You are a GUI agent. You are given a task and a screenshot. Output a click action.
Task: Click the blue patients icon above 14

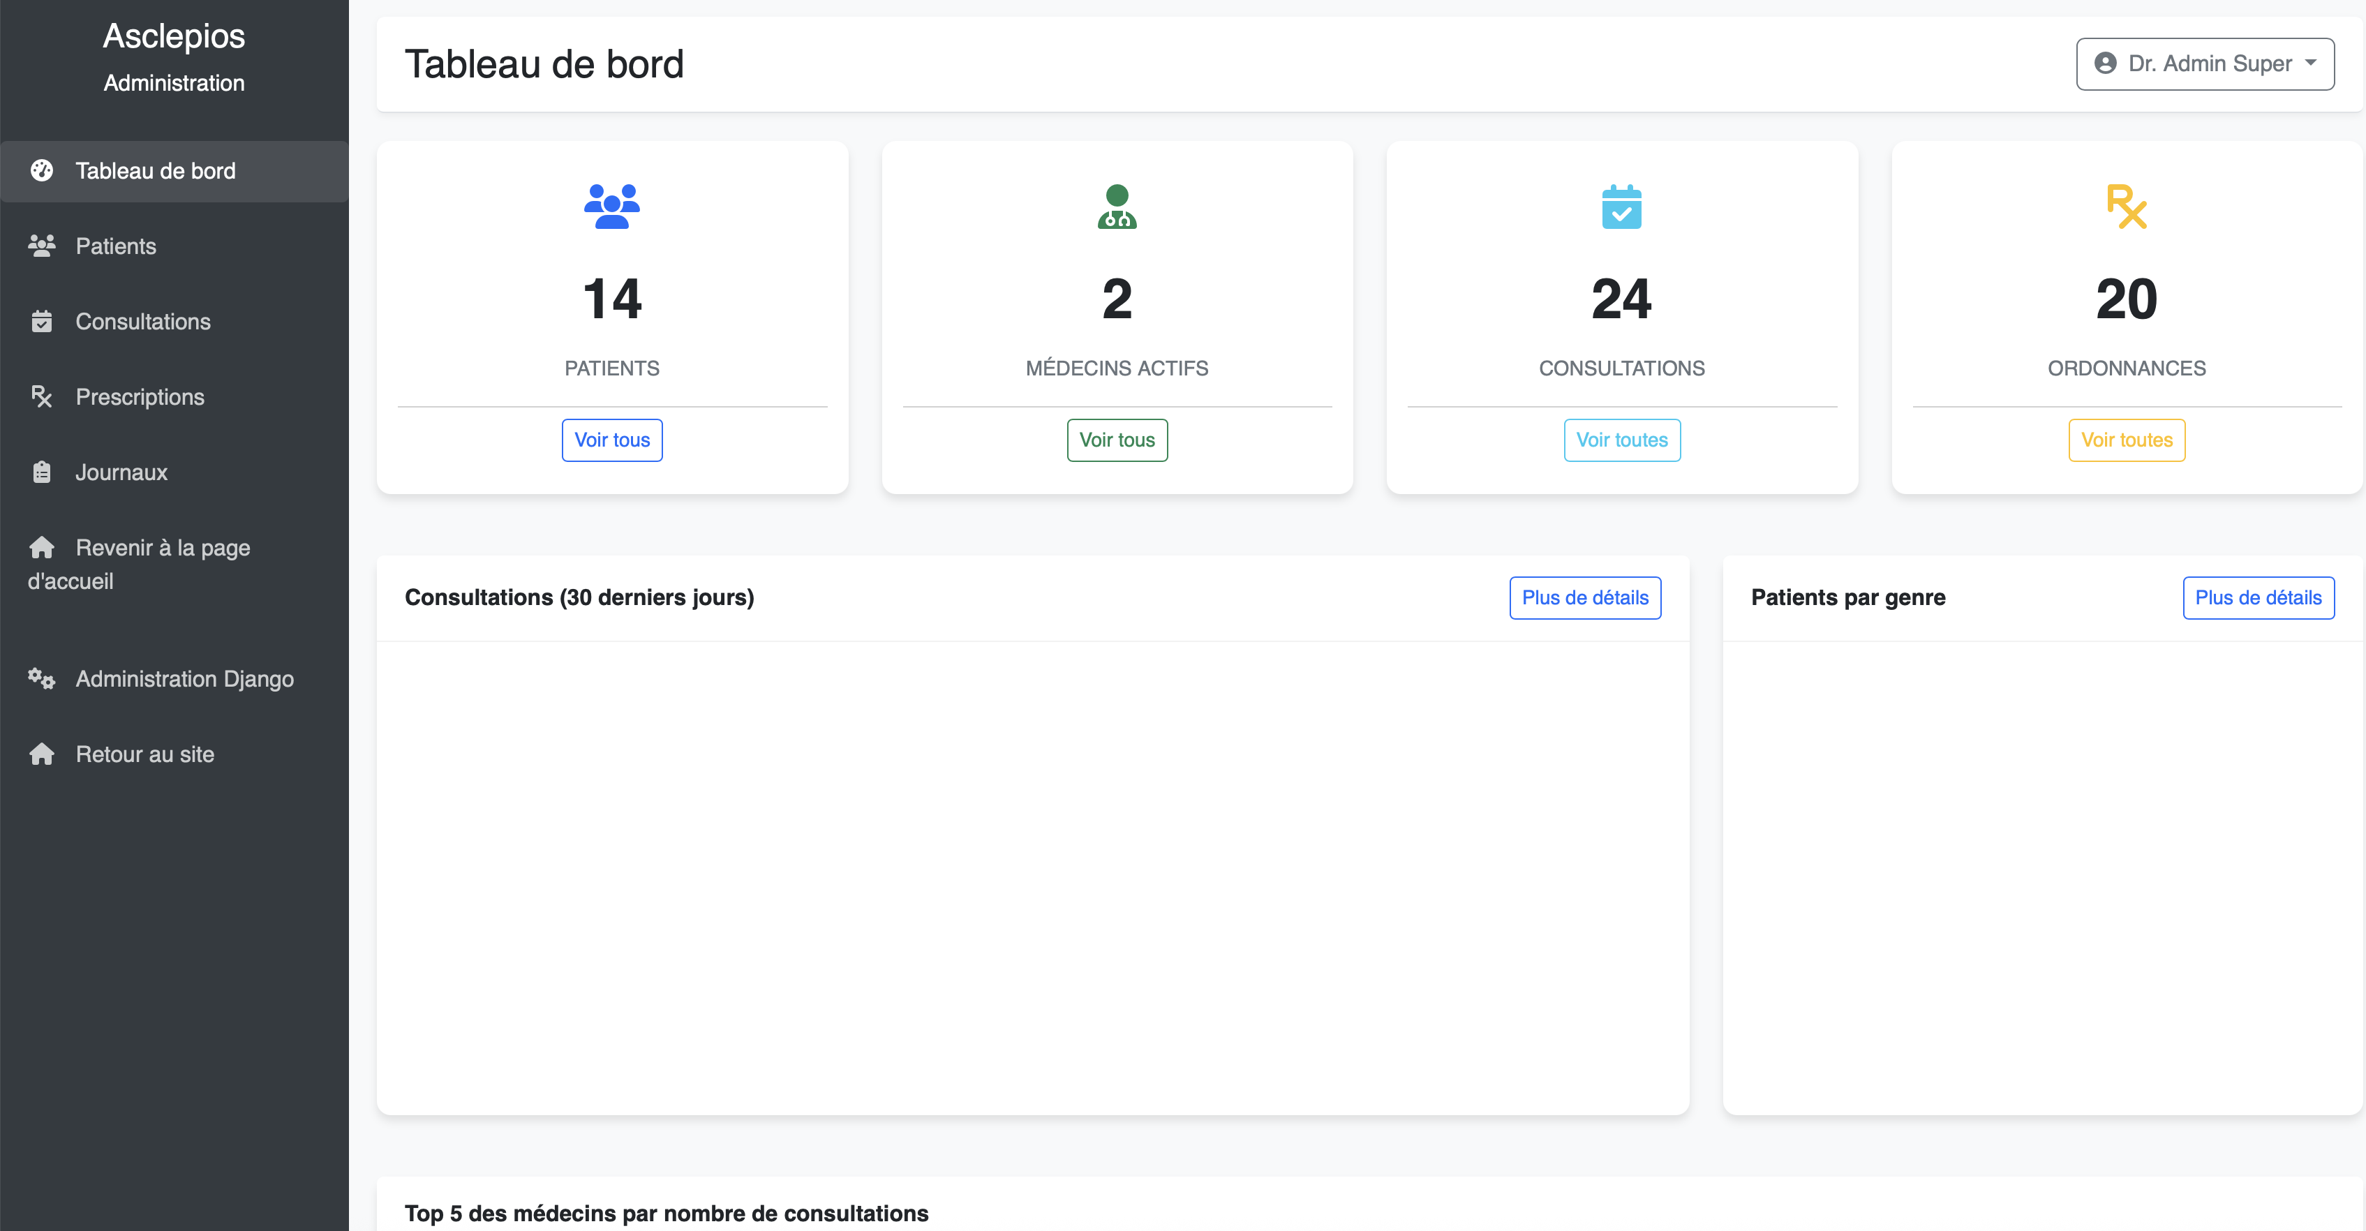tap(611, 207)
